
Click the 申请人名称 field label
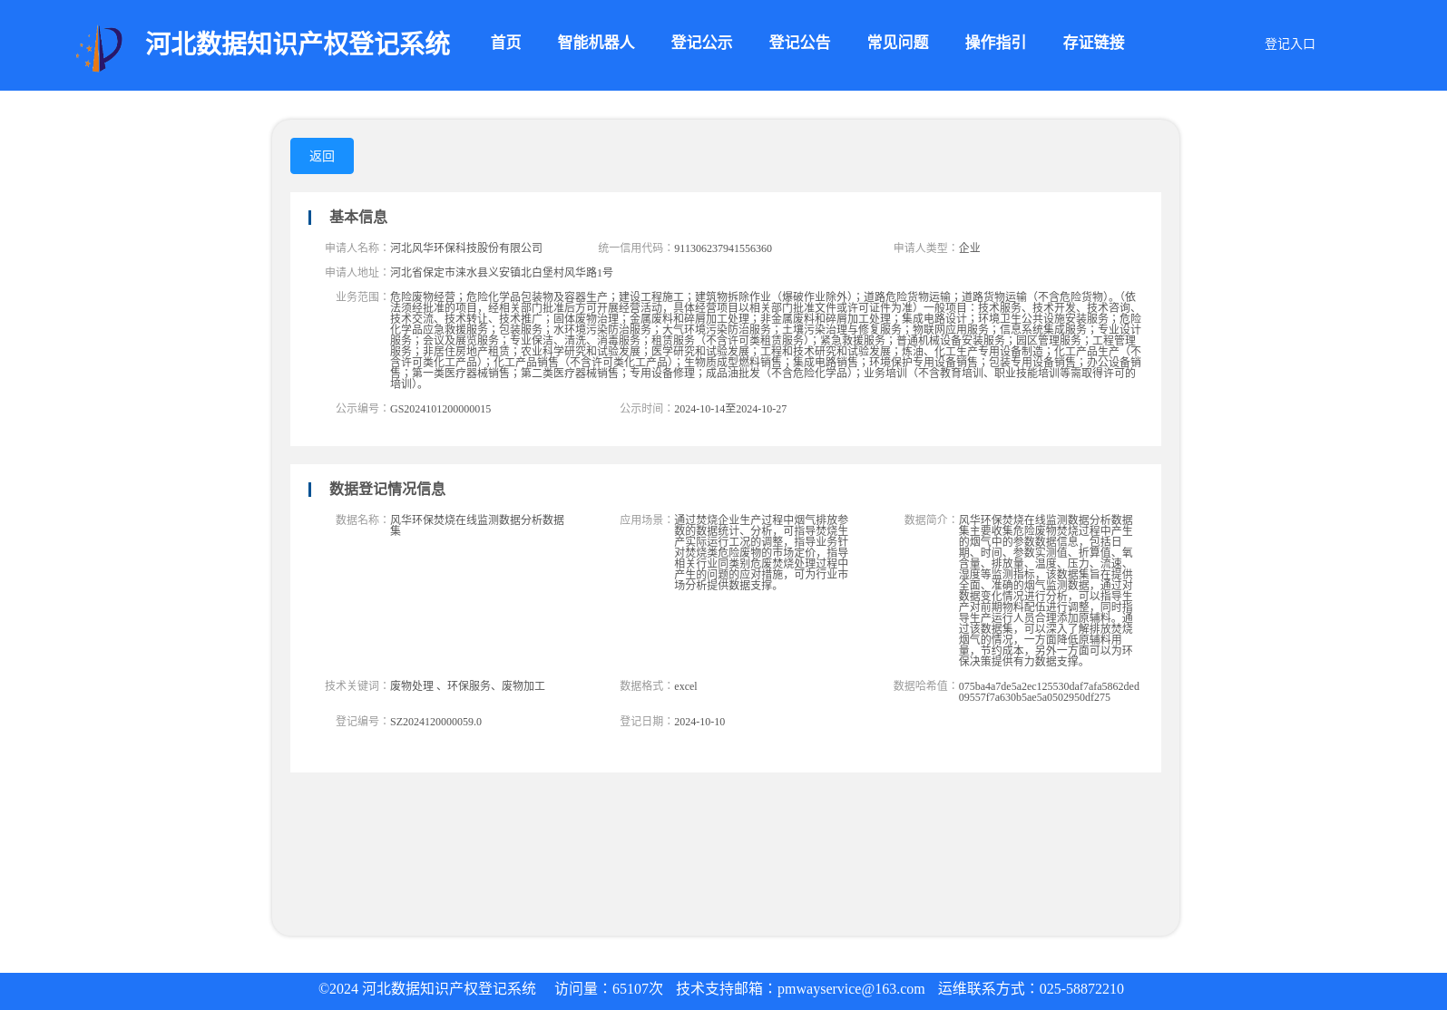[357, 248]
